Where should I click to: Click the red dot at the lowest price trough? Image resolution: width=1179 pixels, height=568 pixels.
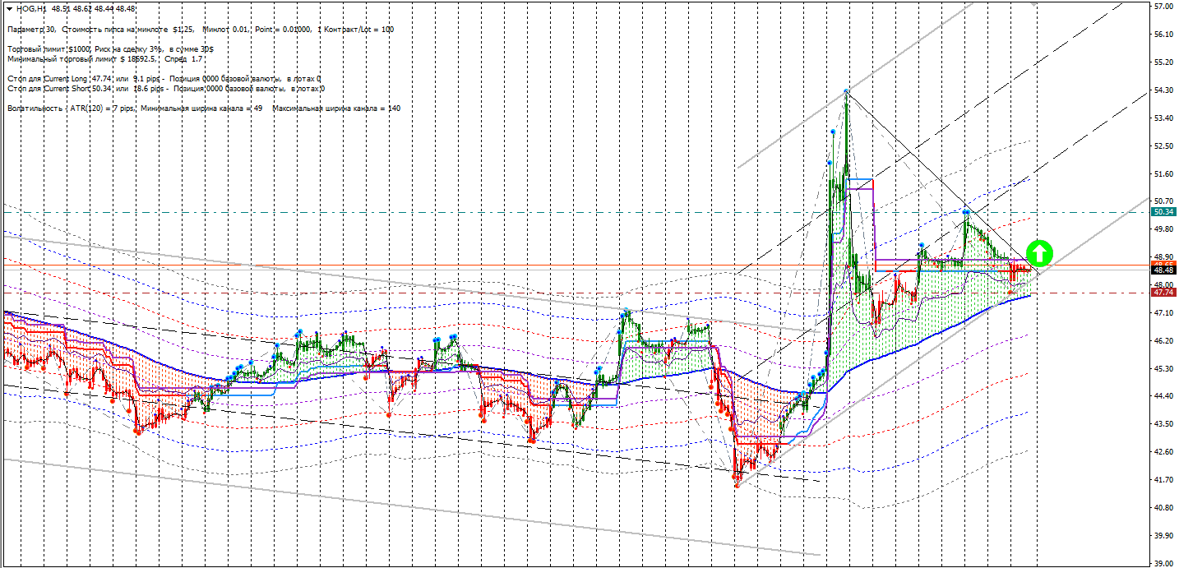click(737, 486)
